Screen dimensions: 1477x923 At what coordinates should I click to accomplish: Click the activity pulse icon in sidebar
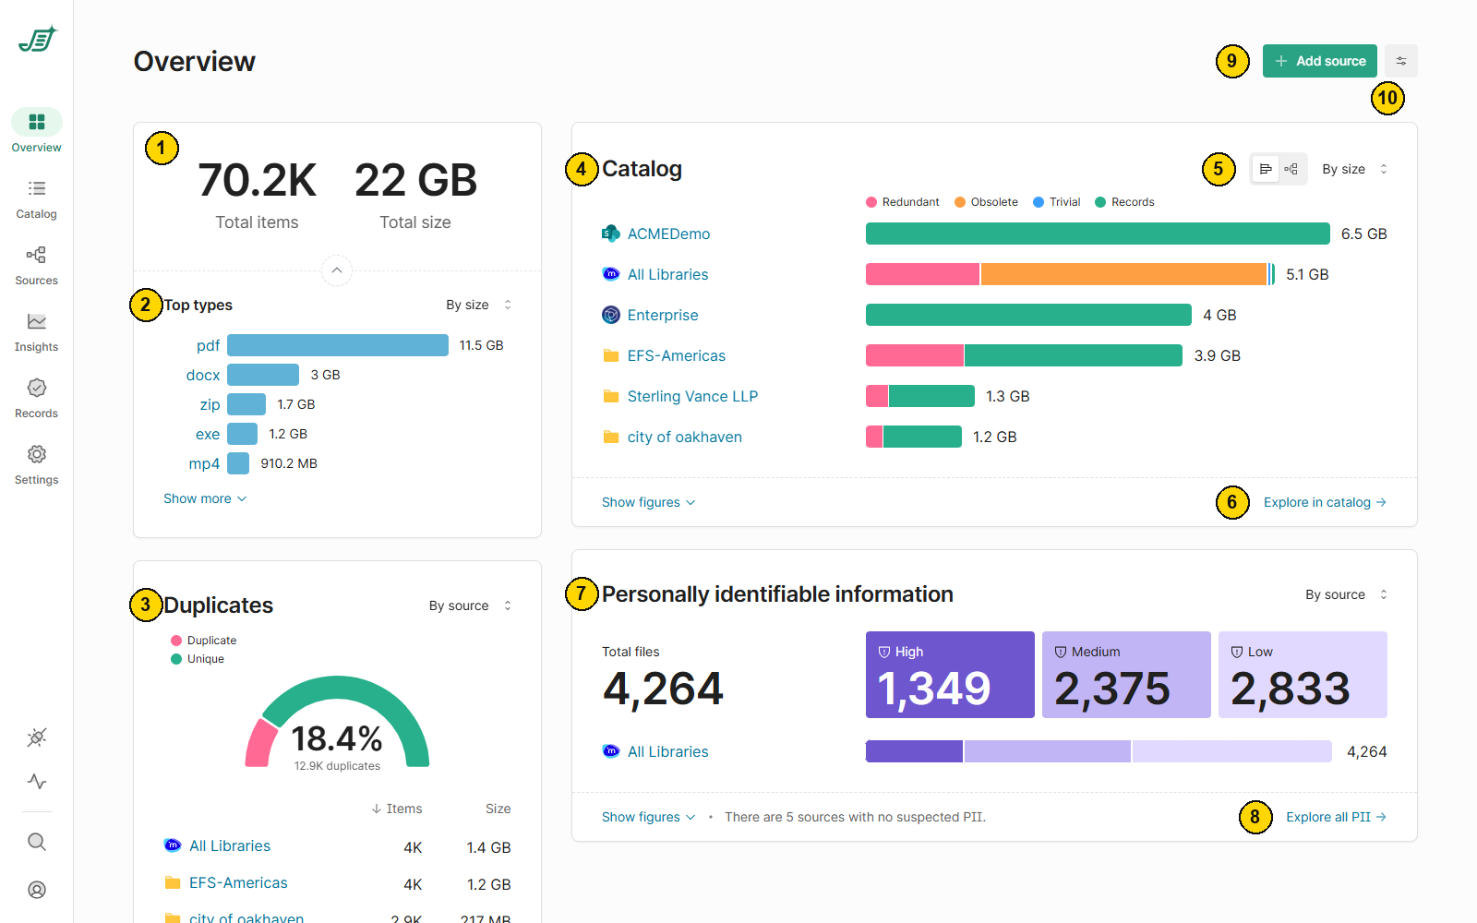(37, 782)
